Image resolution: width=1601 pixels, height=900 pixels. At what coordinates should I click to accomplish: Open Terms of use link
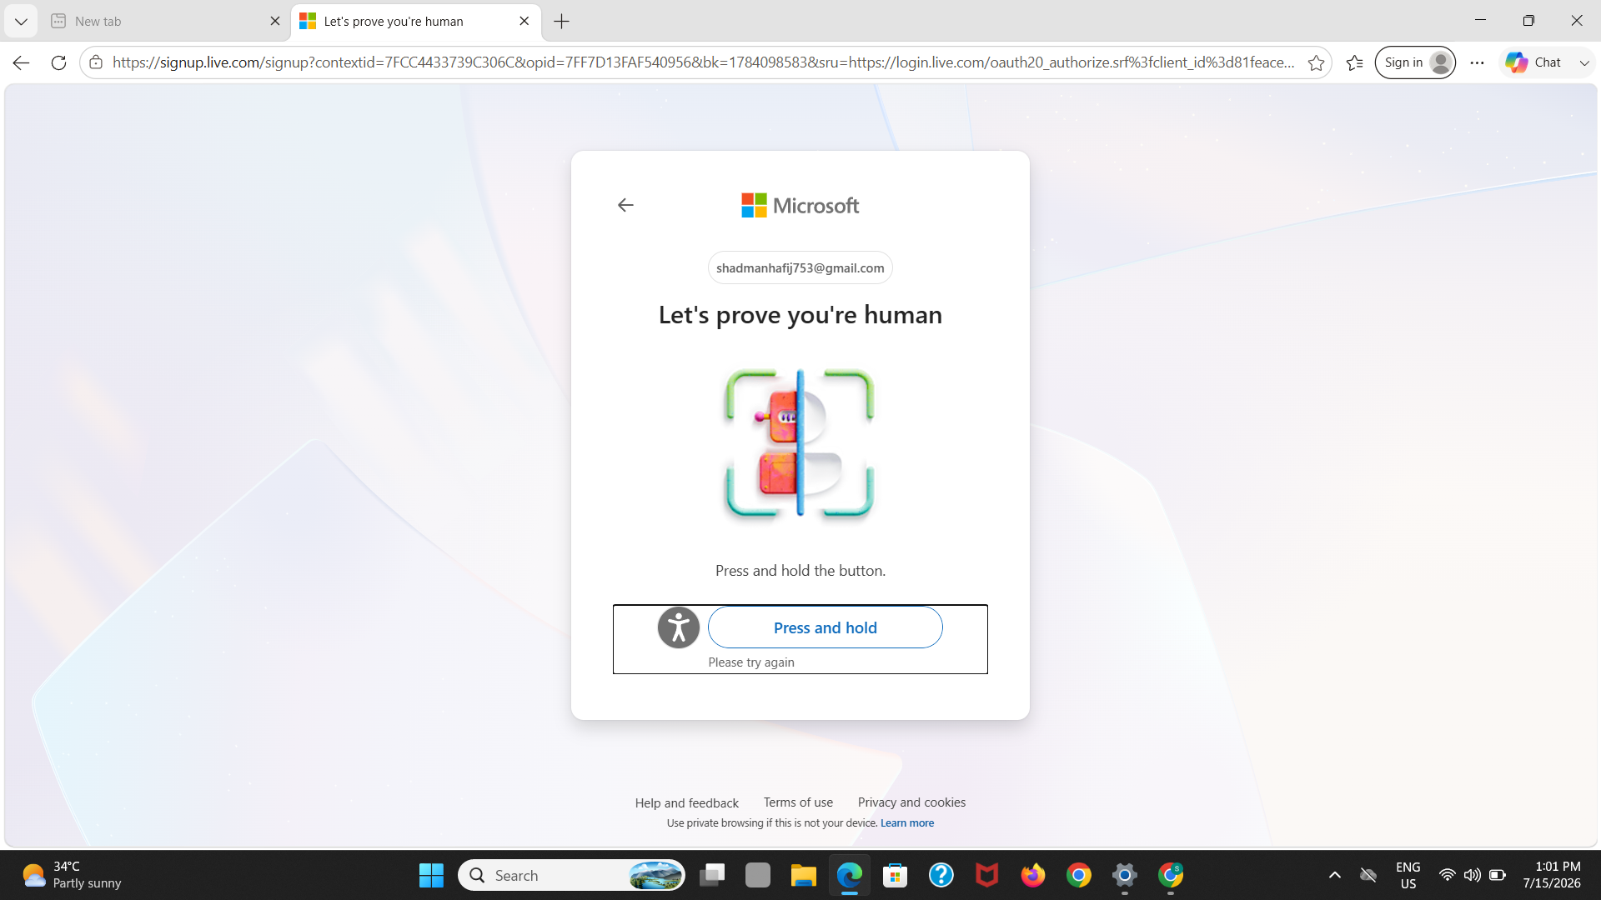tap(798, 802)
